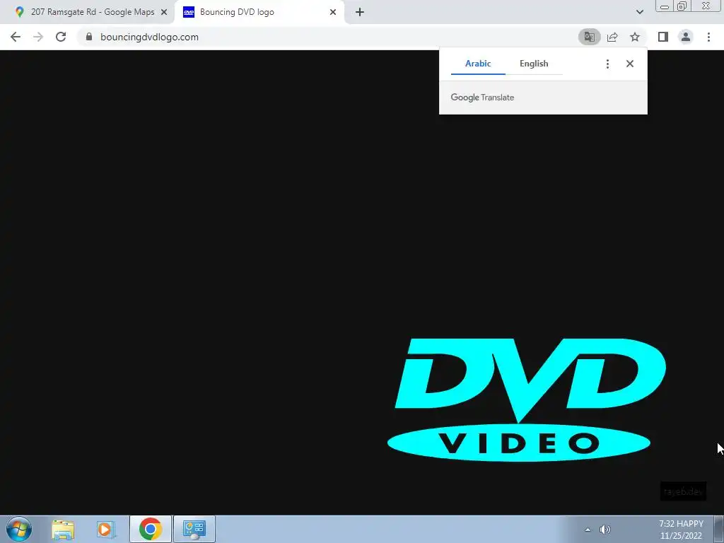Restore down the Chrome window
The width and height of the screenshot is (724, 543).
coord(682,6)
